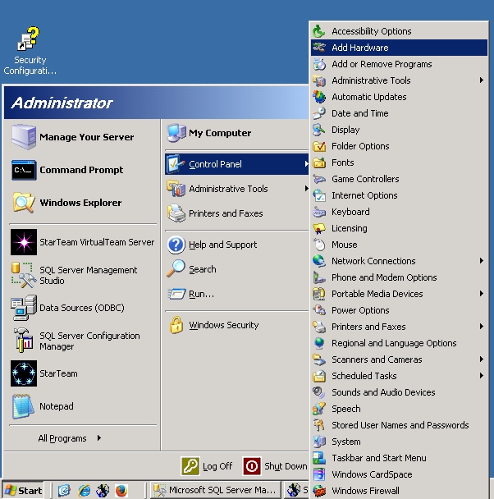
Task: Choose Folder Options from Control Panel
Action: (360, 146)
